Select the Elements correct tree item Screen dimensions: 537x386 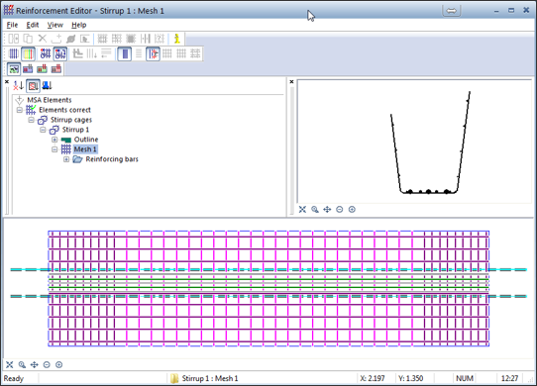tap(64, 110)
